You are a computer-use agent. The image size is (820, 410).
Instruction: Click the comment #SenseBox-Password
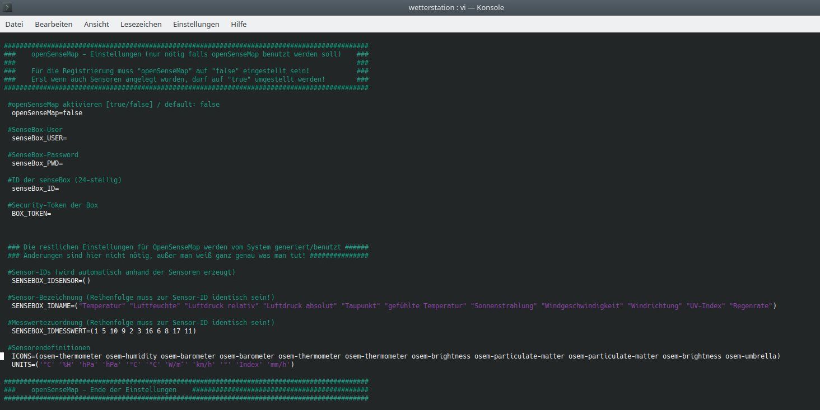click(x=43, y=155)
